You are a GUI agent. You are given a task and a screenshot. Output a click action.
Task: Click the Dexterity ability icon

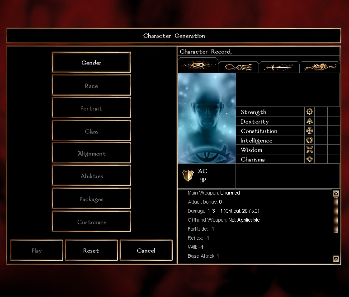[x=309, y=121]
